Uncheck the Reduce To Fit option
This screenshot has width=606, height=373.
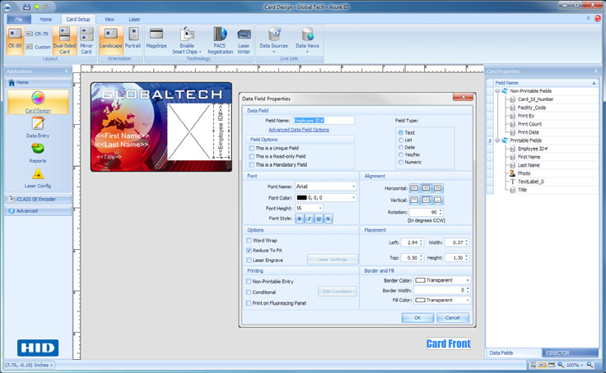(x=250, y=250)
